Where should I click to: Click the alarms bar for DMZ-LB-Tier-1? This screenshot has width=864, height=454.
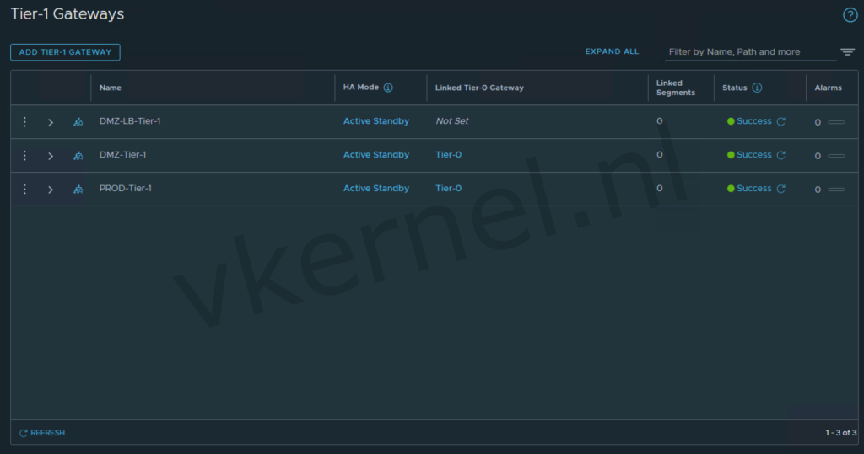pos(835,122)
